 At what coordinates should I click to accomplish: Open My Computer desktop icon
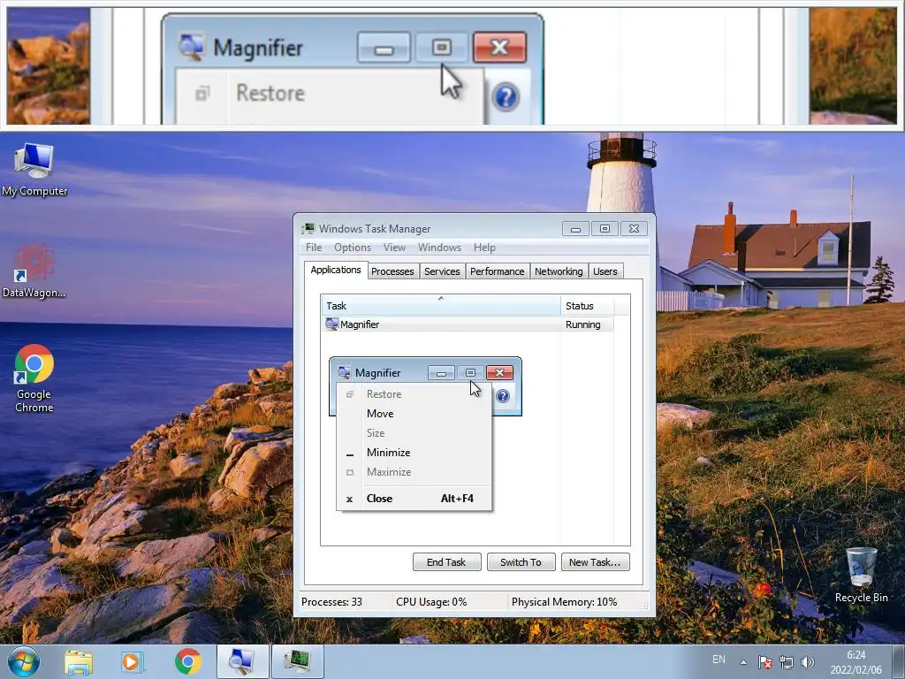[x=34, y=170]
